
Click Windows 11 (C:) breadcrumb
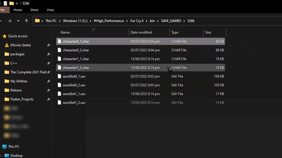pos(75,21)
